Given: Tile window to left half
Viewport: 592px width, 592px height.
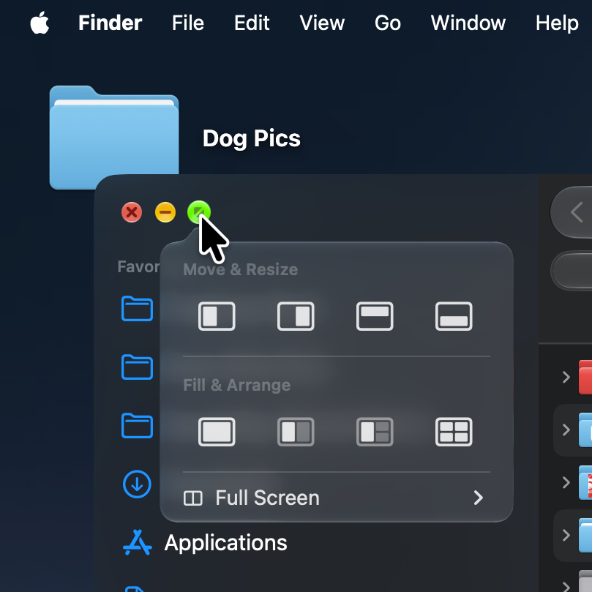Looking at the screenshot, I should click(217, 316).
